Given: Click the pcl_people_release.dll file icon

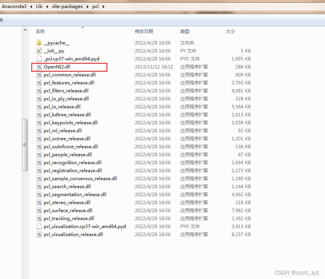Looking at the screenshot, I should click(x=39, y=155).
